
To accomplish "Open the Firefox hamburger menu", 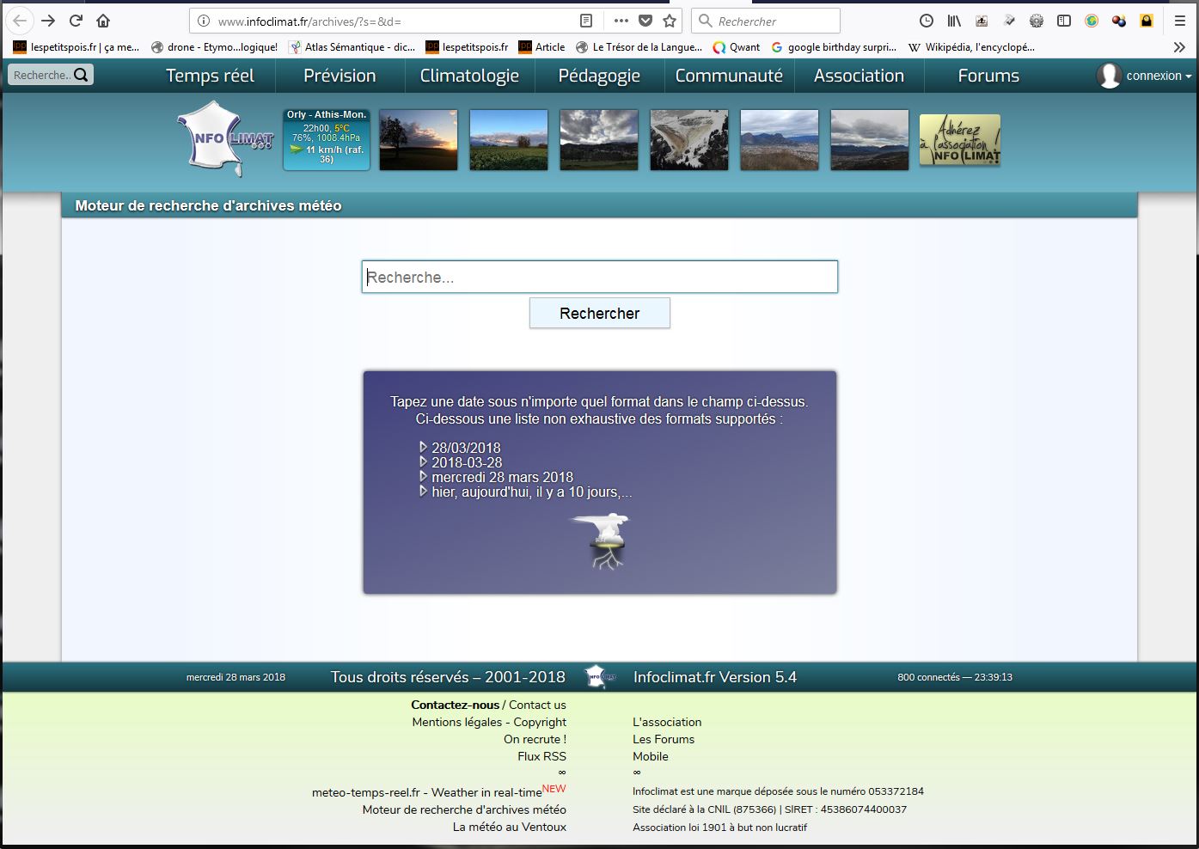I will pyautogui.click(x=1180, y=21).
